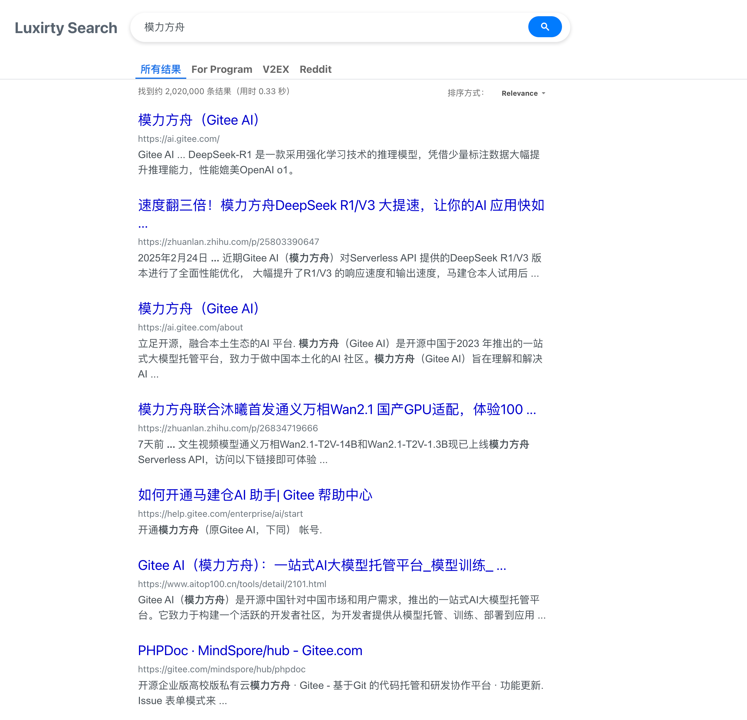This screenshot has height=720, width=747.
Task: Open the 模力方舟（Gitee AI）result for ai.gitee.com/about
Action: click(x=199, y=308)
